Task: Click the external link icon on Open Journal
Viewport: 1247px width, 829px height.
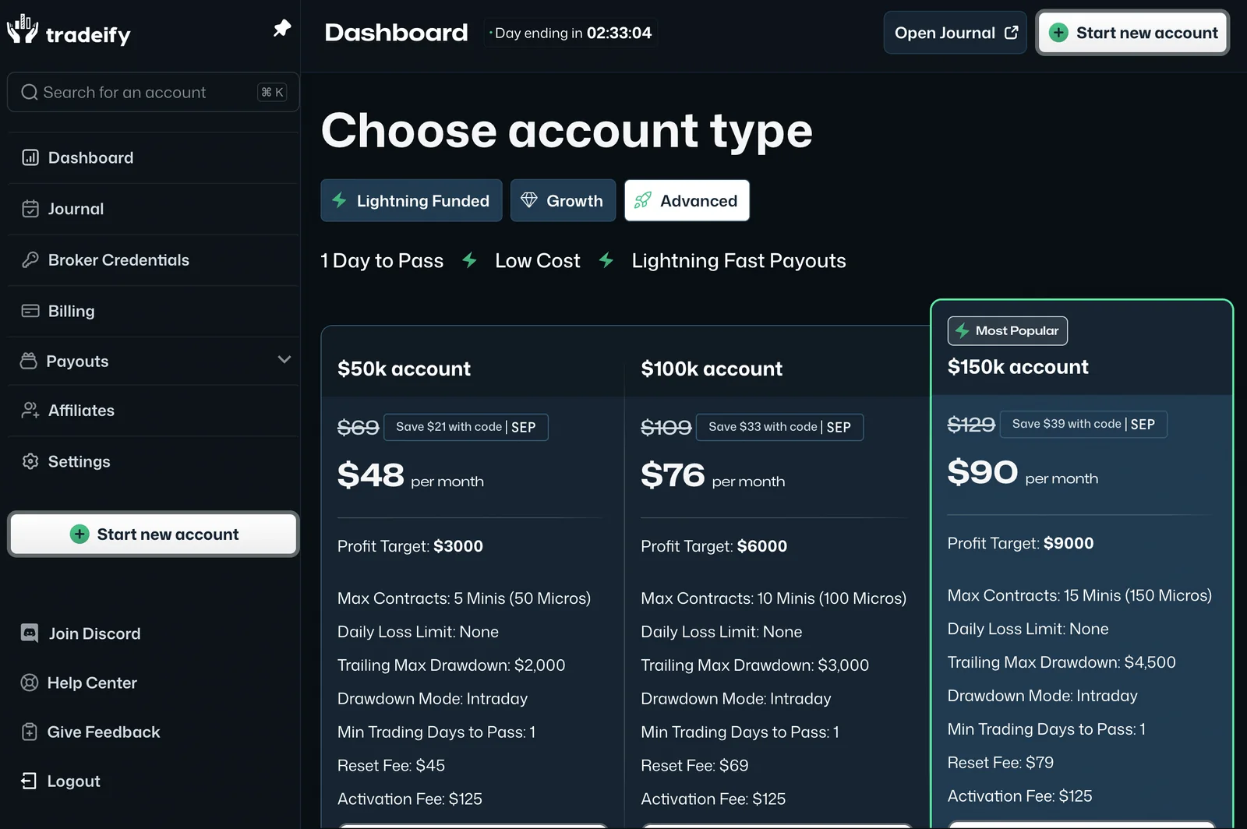Action: [1011, 33]
